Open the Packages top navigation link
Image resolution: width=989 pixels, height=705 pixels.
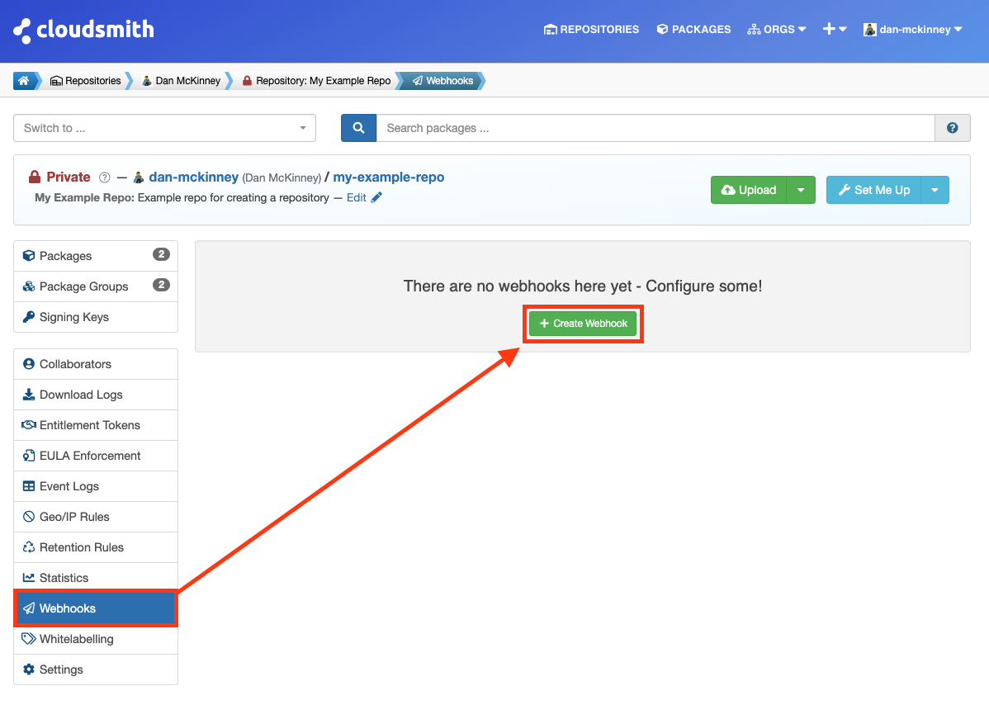(693, 30)
